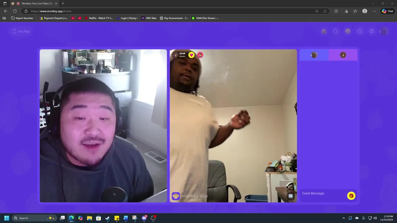Screen dimensions: 397x223
Task: Skip to next match with fast-forward button
Action: (x=290, y=196)
